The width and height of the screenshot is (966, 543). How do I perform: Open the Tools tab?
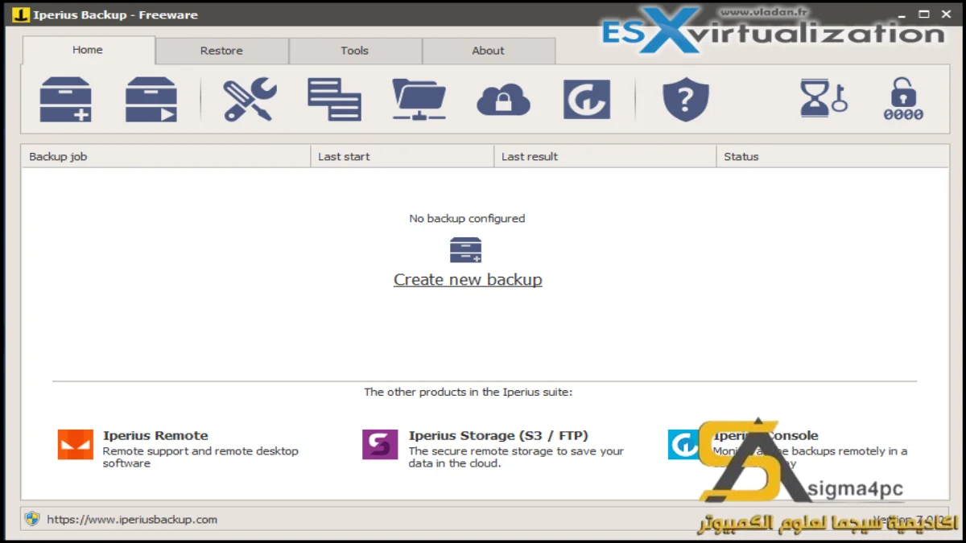[354, 51]
